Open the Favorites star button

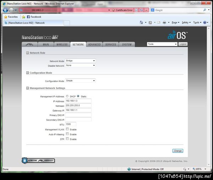point(11,17)
